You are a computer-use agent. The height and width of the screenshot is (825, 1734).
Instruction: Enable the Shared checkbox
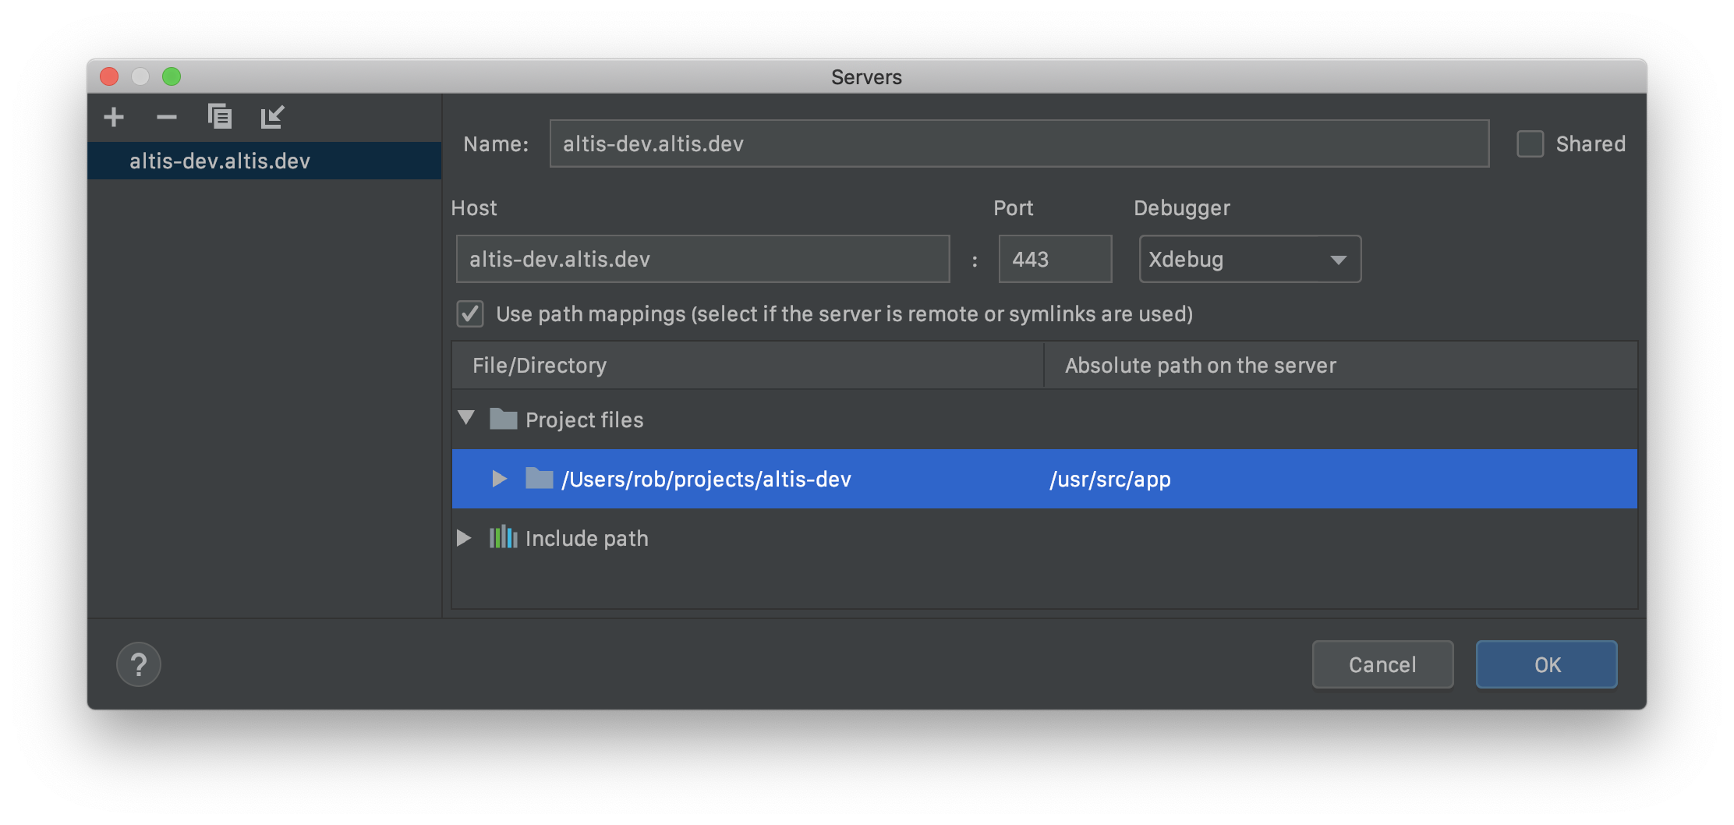pos(1530,143)
